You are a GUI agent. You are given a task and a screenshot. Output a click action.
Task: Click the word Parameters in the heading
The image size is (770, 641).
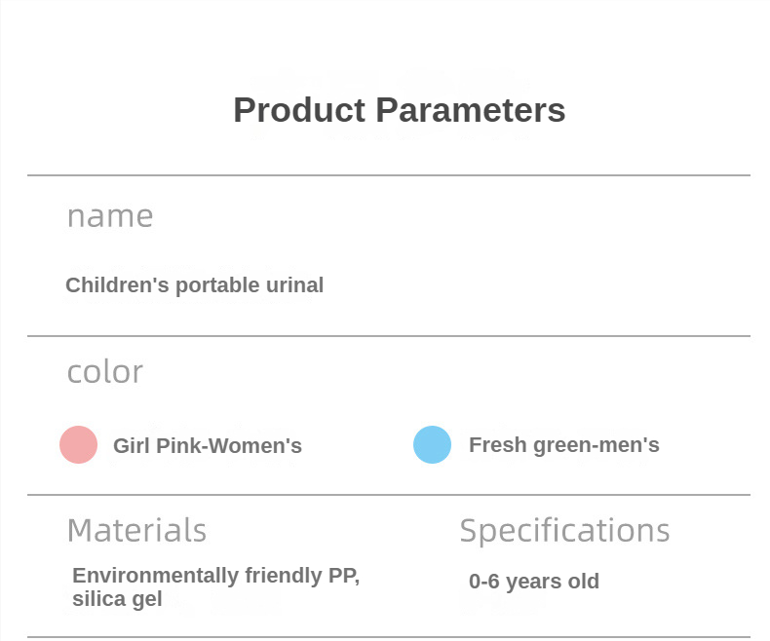click(470, 110)
